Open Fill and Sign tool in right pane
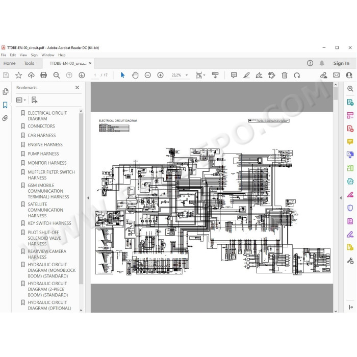 (x=350, y=234)
